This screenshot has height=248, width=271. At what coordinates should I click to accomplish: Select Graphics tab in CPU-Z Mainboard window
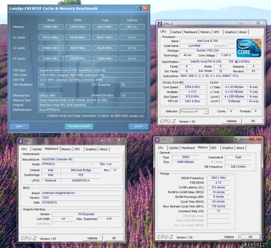point(91,149)
